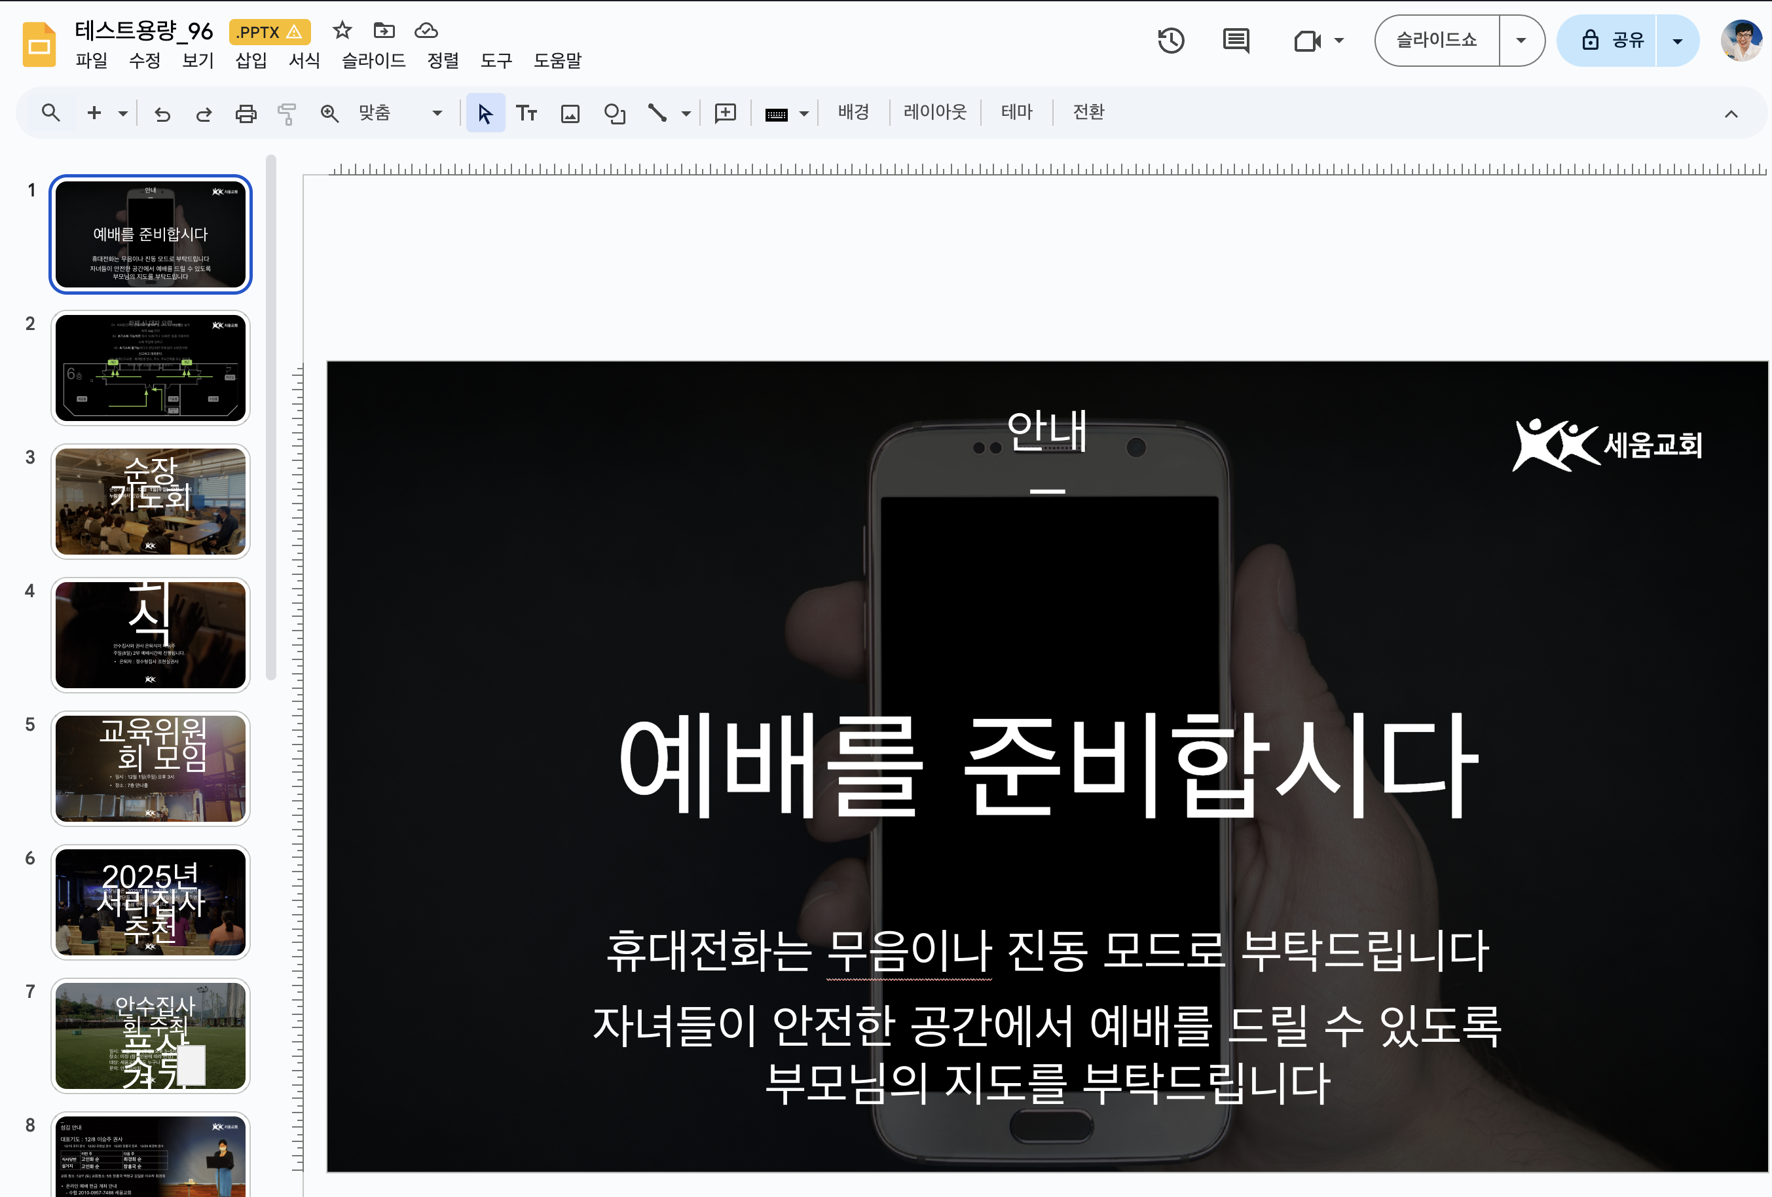The image size is (1772, 1197).
Task: Click the insert image icon
Action: pyautogui.click(x=570, y=113)
